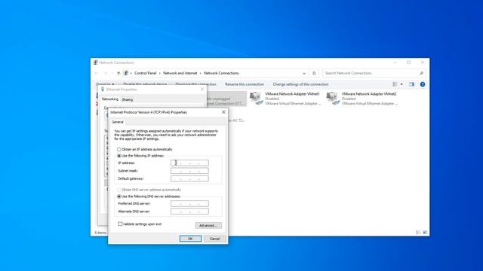This screenshot has height=271, width=483.
Task: Select Use the following DNS server addresses
Action: click(119, 196)
